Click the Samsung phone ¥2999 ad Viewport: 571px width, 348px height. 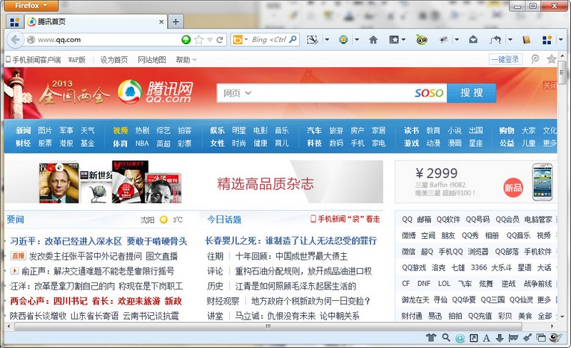pyautogui.click(x=476, y=182)
